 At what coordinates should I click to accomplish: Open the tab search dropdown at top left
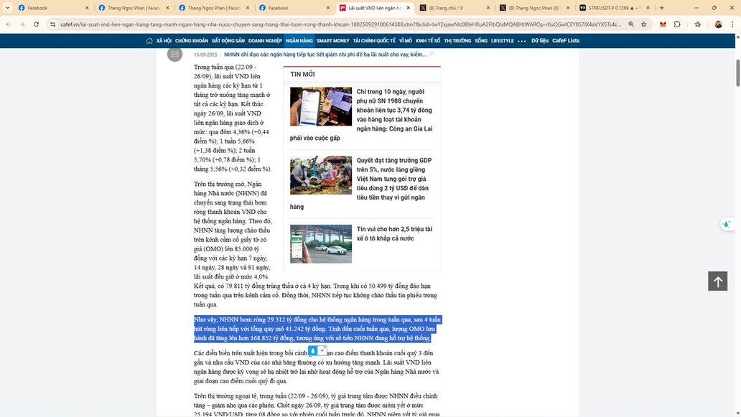tap(6, 8)
